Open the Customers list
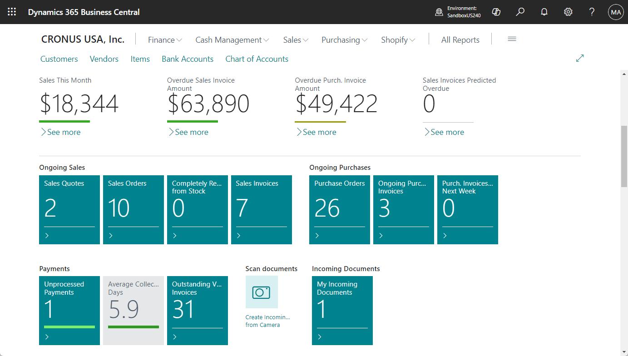The height and width of the screenshot is (356, 628). pos(59,59)
